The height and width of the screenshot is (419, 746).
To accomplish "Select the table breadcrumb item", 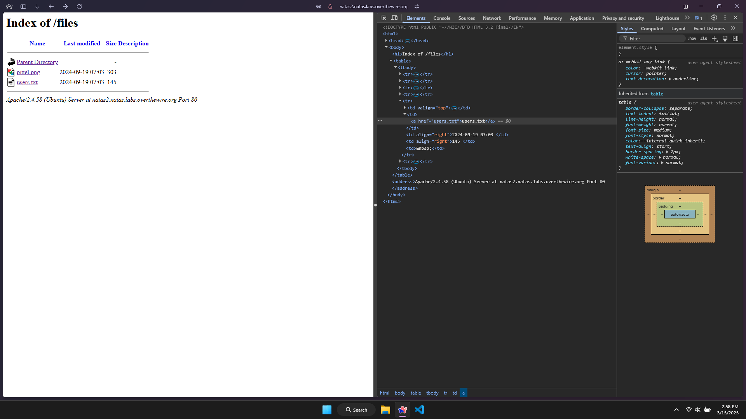I will [416, 393].
